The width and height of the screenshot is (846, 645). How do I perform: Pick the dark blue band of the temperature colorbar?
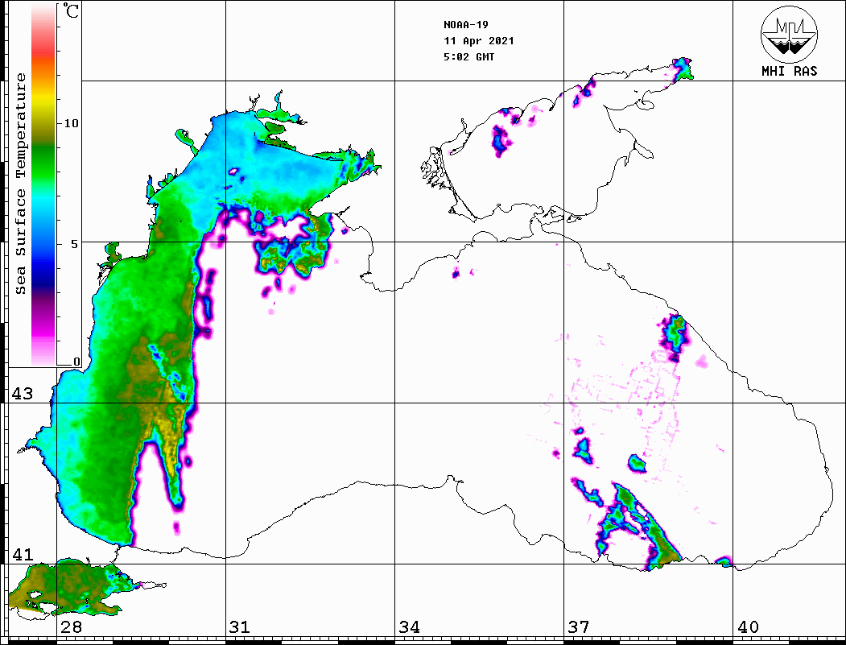[43, 281]
